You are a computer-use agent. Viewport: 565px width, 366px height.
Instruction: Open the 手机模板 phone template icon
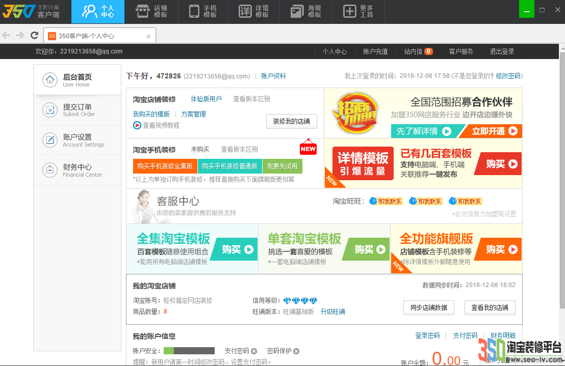pyautogui.click(x=203, y=12)
